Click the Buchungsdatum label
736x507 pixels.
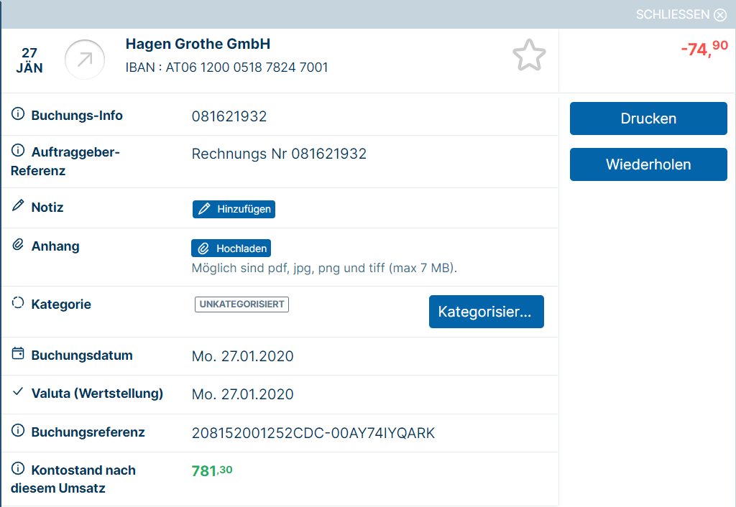tap(82, 355)
